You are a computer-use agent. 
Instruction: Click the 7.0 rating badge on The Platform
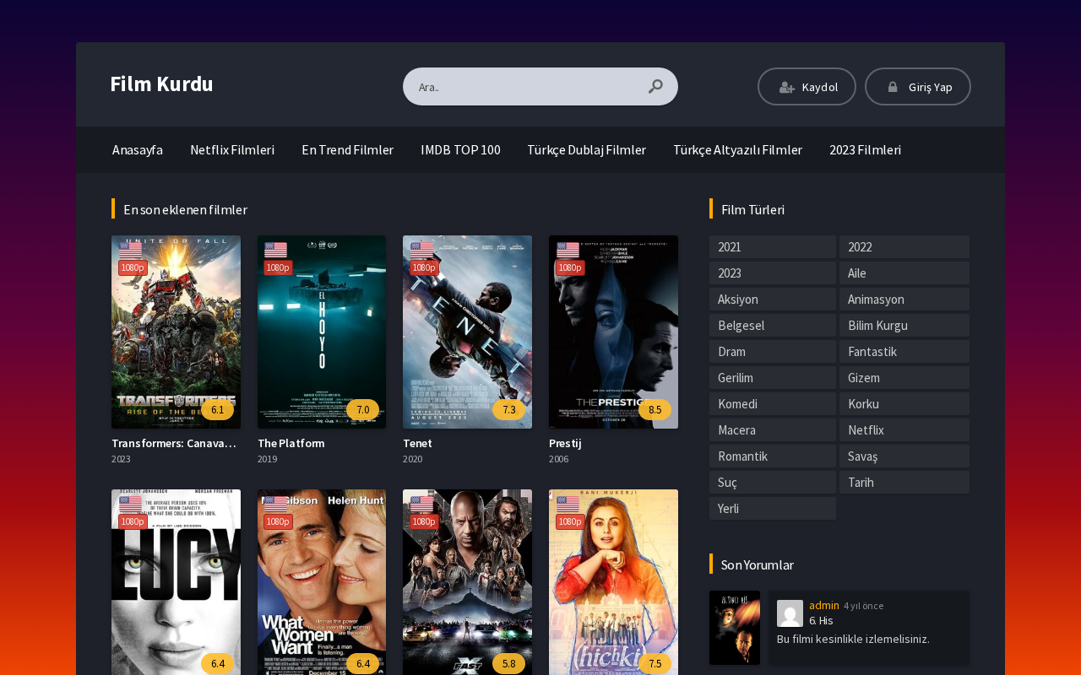click(363, 410)
